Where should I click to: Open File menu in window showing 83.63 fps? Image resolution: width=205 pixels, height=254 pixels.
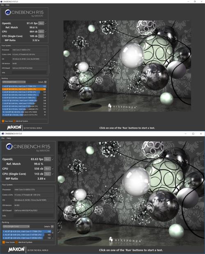[x=3, y=138]
